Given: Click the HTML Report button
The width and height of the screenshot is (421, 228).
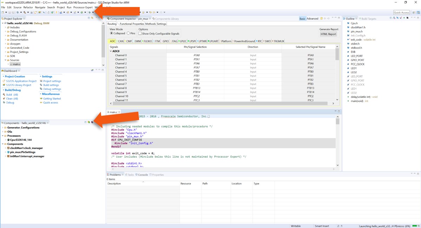Looking at the screenshot, I should coord(328,34).
